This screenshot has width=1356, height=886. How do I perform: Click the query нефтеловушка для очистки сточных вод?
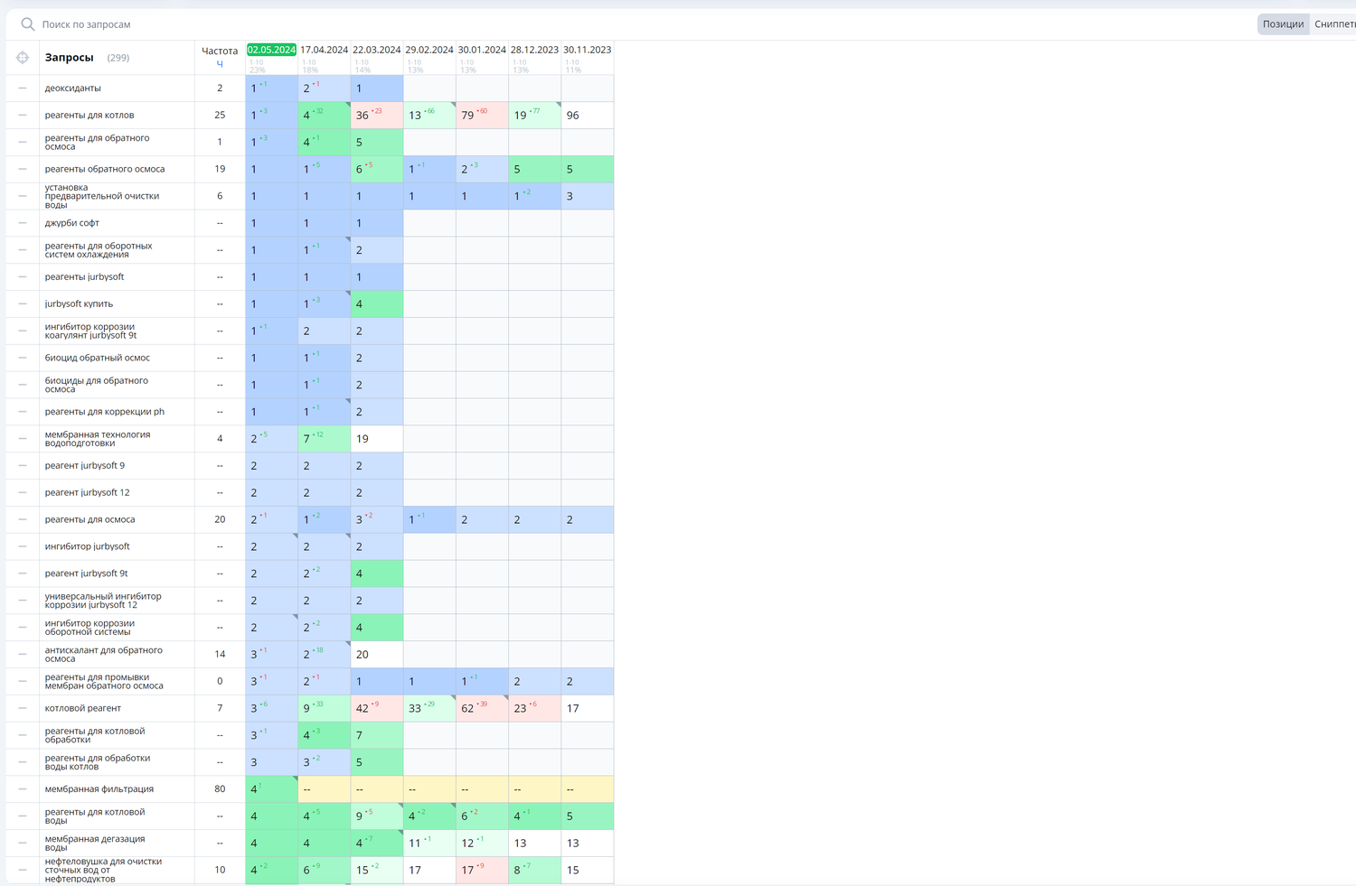tap(104, 870)
